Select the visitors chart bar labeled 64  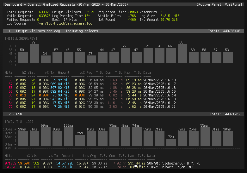(160, 55)
